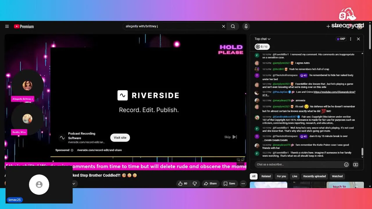Open the 'touch to' recommended thumbnail
The image size is (372, 209).
pos(345,185)
